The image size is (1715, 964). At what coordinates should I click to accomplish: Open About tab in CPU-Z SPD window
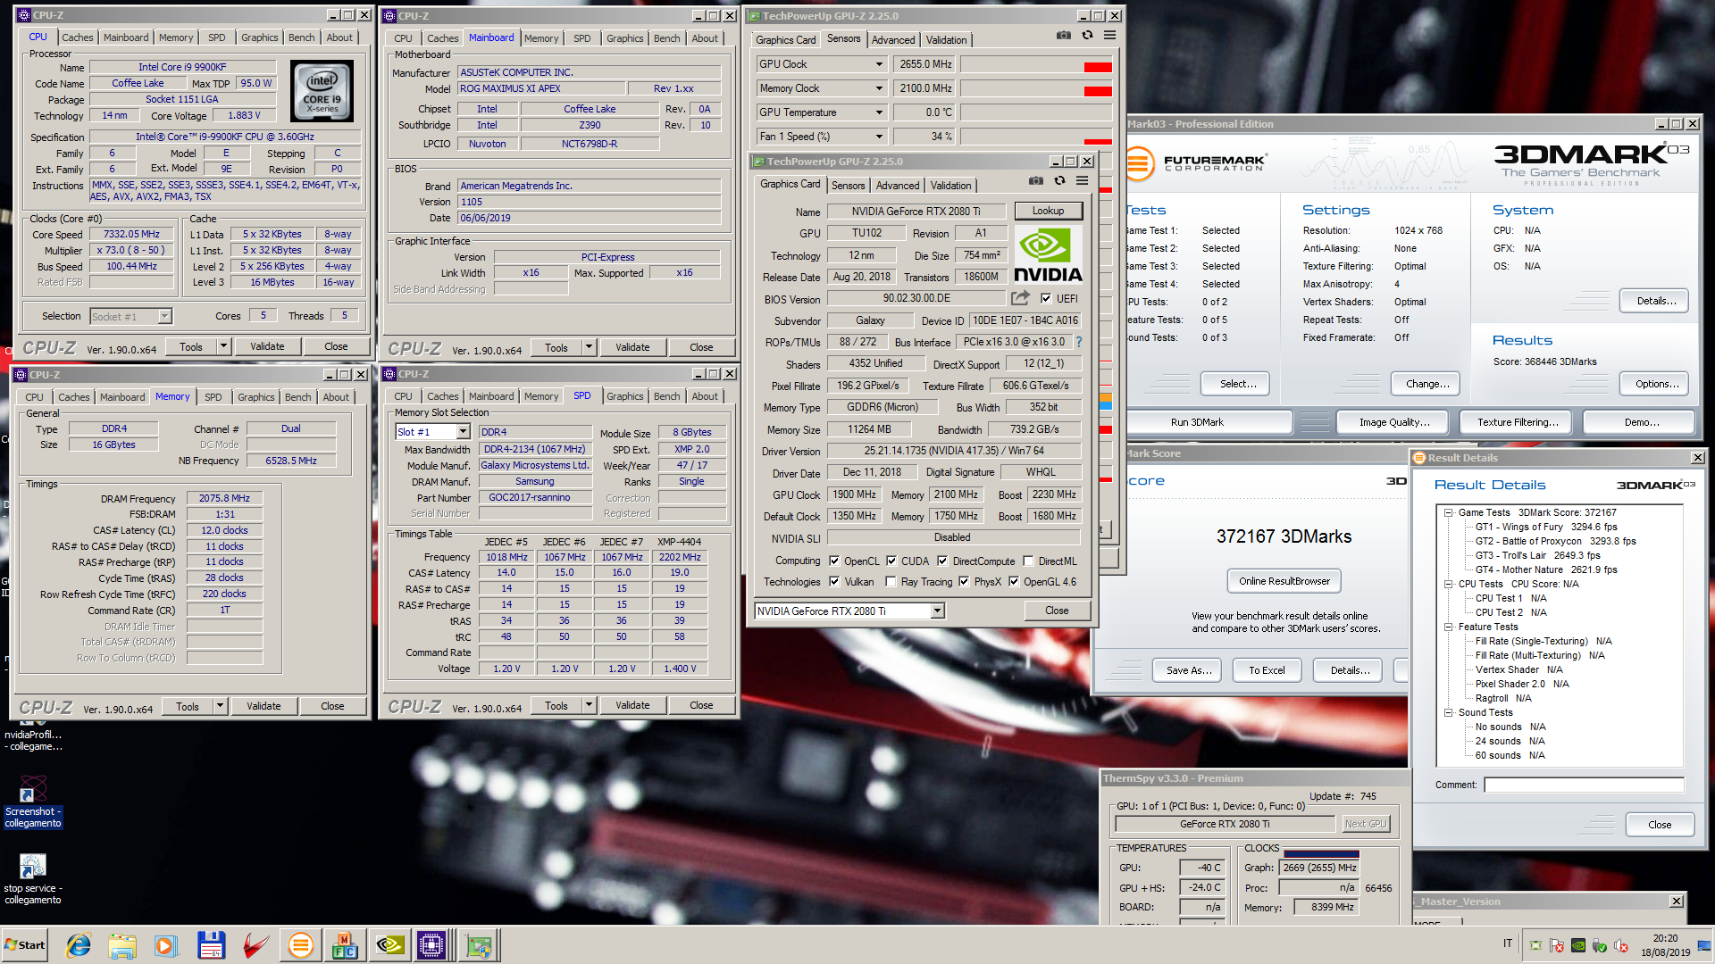coord(705,396)
